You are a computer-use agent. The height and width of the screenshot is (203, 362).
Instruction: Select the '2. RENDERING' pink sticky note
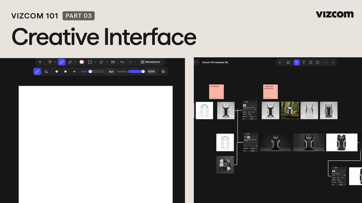(216, 92)
